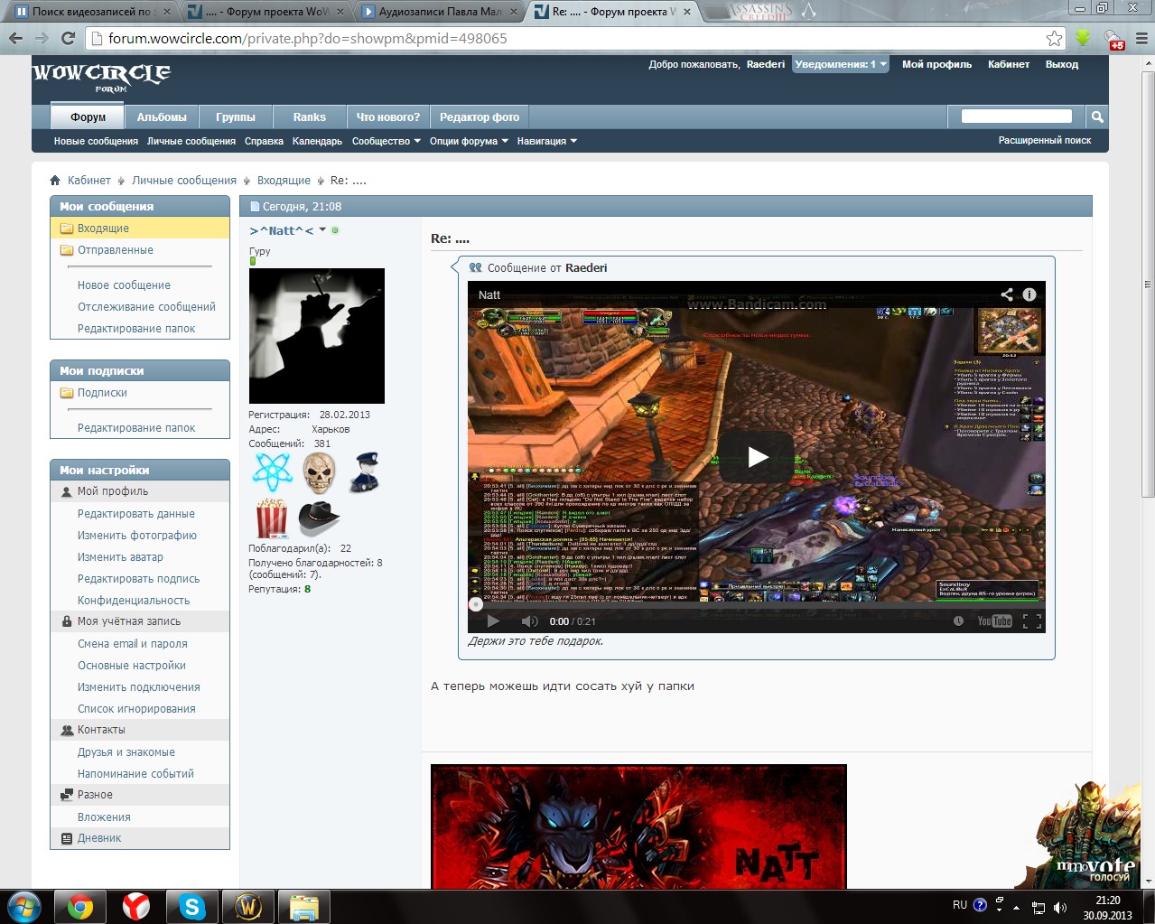Click the forum search input field
Viewport: 1155px width, 924px height.
pos(1017,117)
